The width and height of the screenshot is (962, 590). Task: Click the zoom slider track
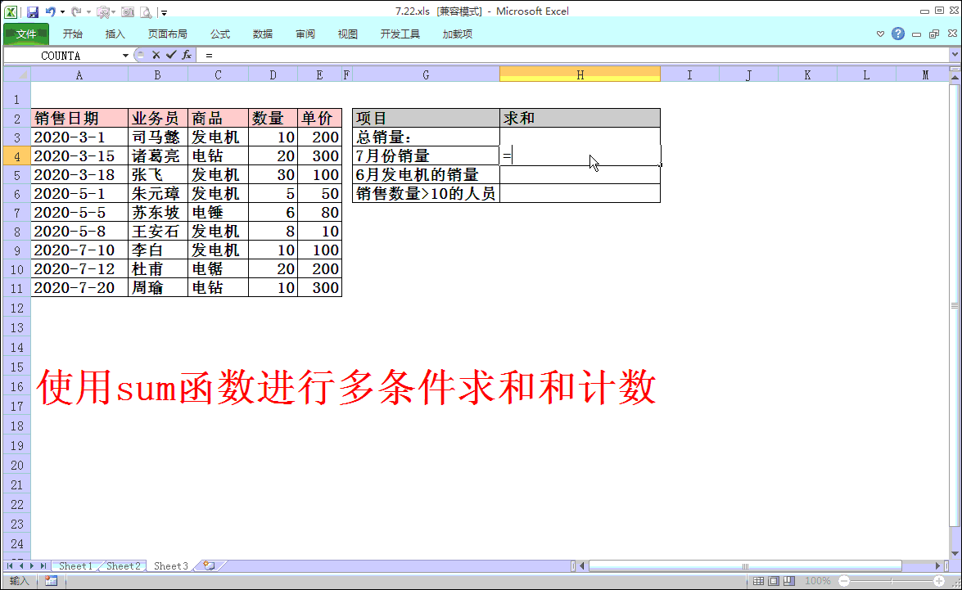pyautogui.click(x=892, y=581)
